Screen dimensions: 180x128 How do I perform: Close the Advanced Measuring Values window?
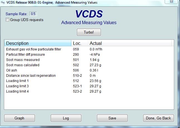tap(171, 1)
